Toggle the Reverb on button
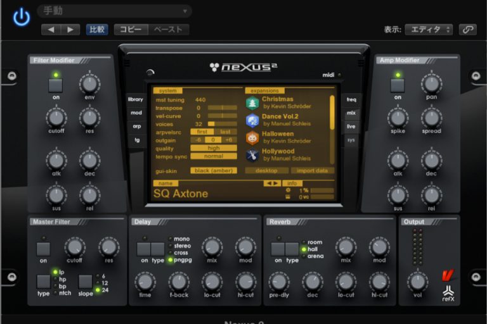This screenshot has height=324, width=487. (278, 249)
